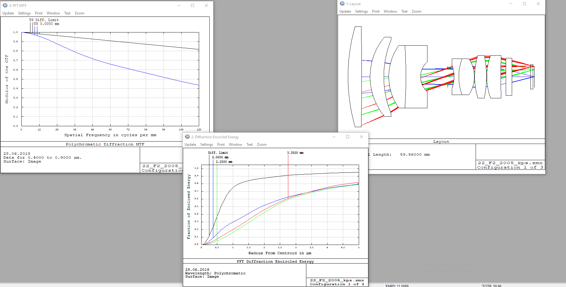566x287 pixels.
Task: Open Zoom menu in FFT MTF window
Action: coord(80,13)
